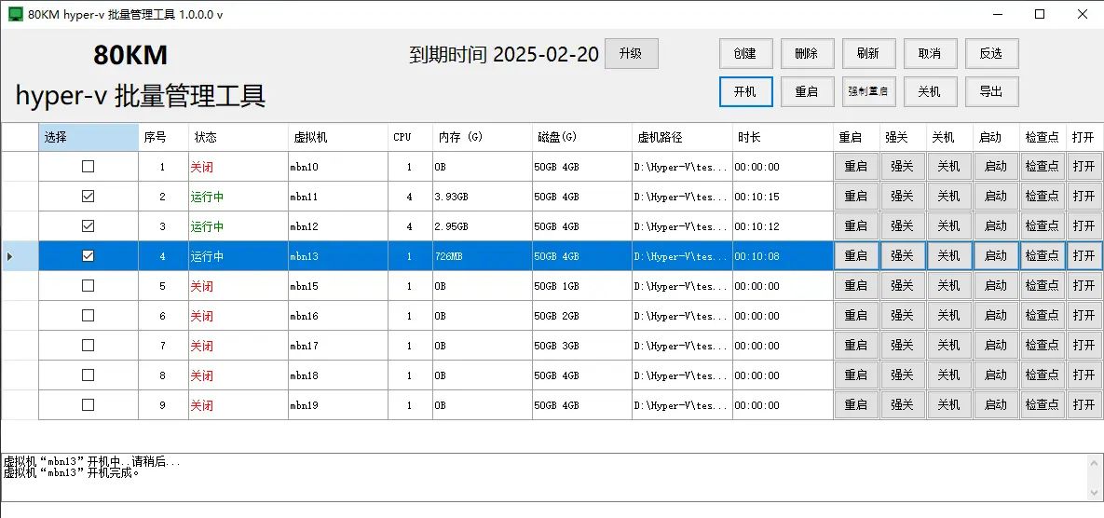1104x518 pixels.
Task: Tick the checkbox for mbn16 row
Action: pyautogui.click(x=88, y=315)
